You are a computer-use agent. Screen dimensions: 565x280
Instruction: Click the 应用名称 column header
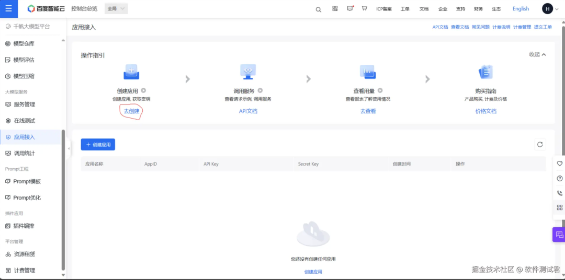pos(94,164)
